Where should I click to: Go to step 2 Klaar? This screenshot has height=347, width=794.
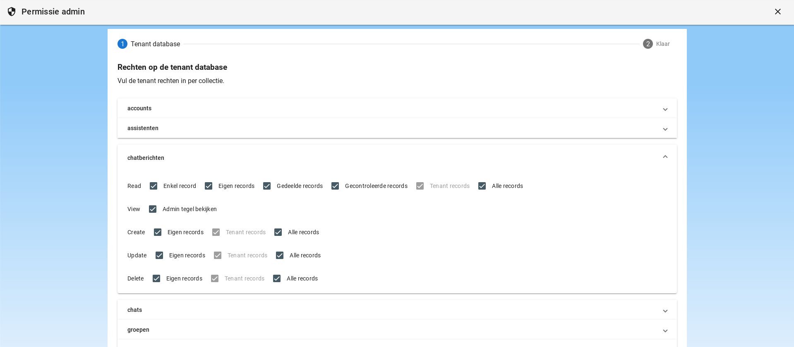pyautogui.click(x=648, y=44)
